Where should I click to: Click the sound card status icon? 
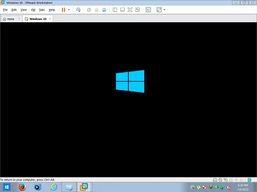coord(236,180)
